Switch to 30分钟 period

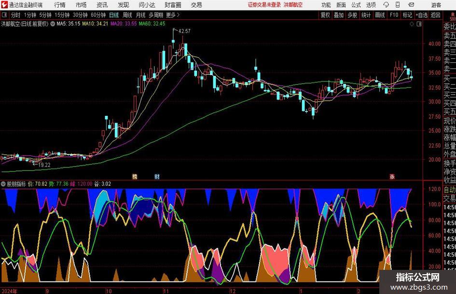coord(80,15)
